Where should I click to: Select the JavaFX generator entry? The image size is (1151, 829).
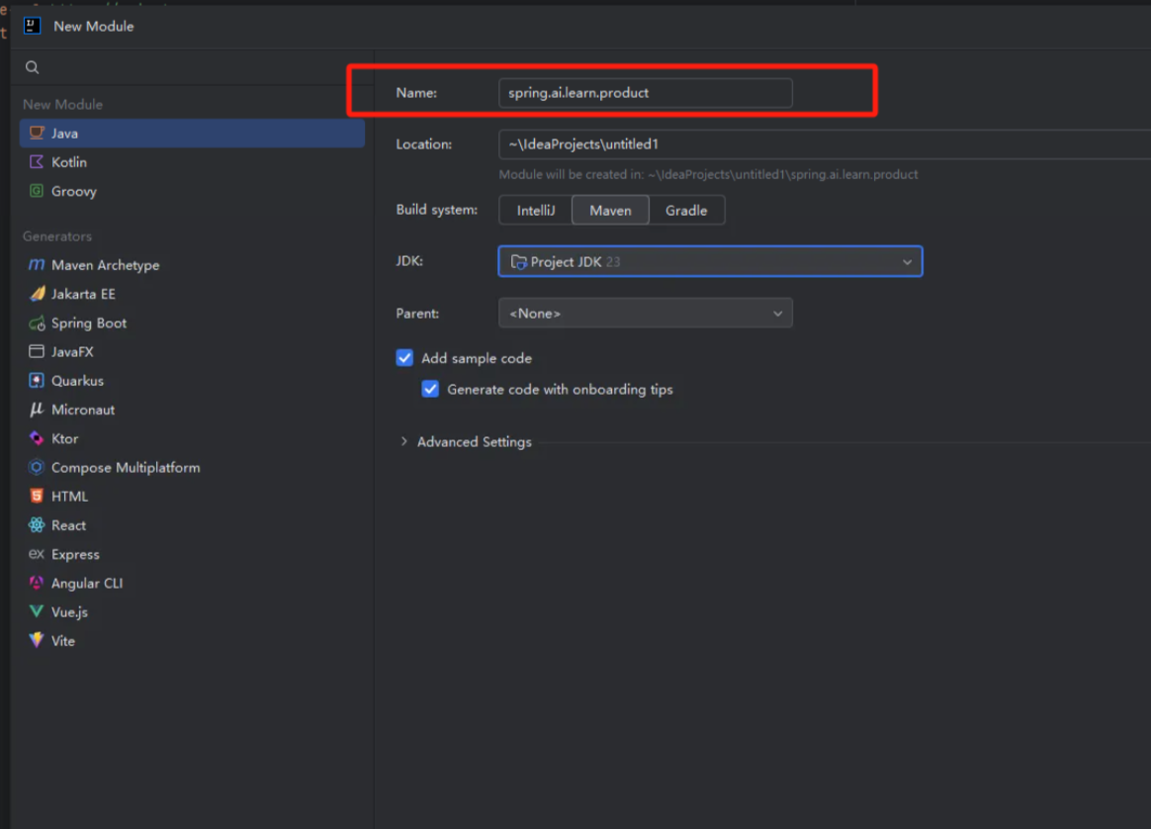(192, 351)
